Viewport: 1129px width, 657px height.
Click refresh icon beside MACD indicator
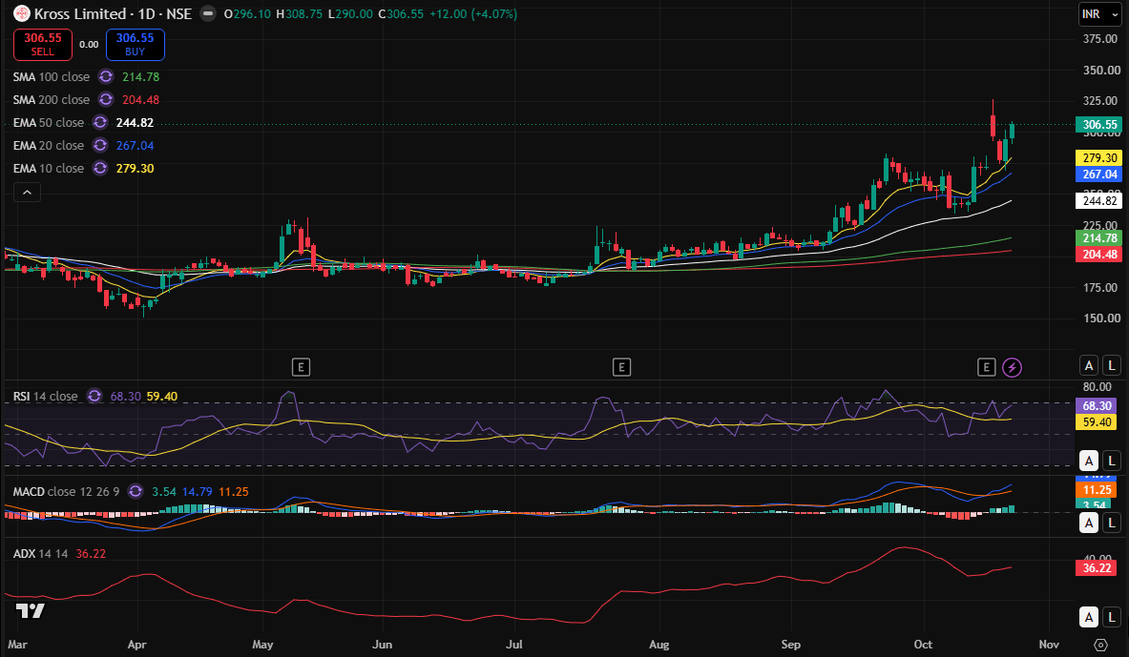tap(135, 491)
